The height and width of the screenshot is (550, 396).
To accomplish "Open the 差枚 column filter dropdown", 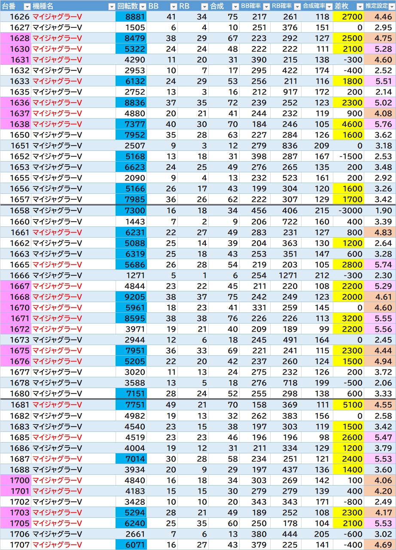I will [x=359, y=6].
